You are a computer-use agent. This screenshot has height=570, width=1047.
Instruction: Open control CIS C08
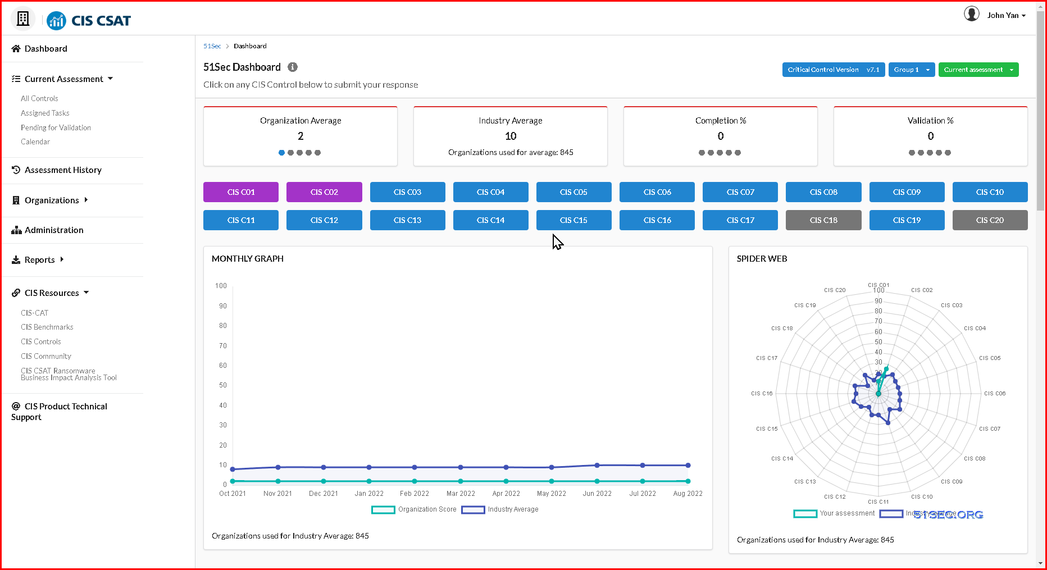click(x=823, y=192)
